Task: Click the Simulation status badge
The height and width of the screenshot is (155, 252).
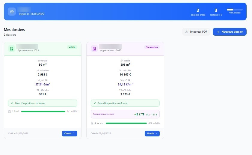Action: coord(152,47)
